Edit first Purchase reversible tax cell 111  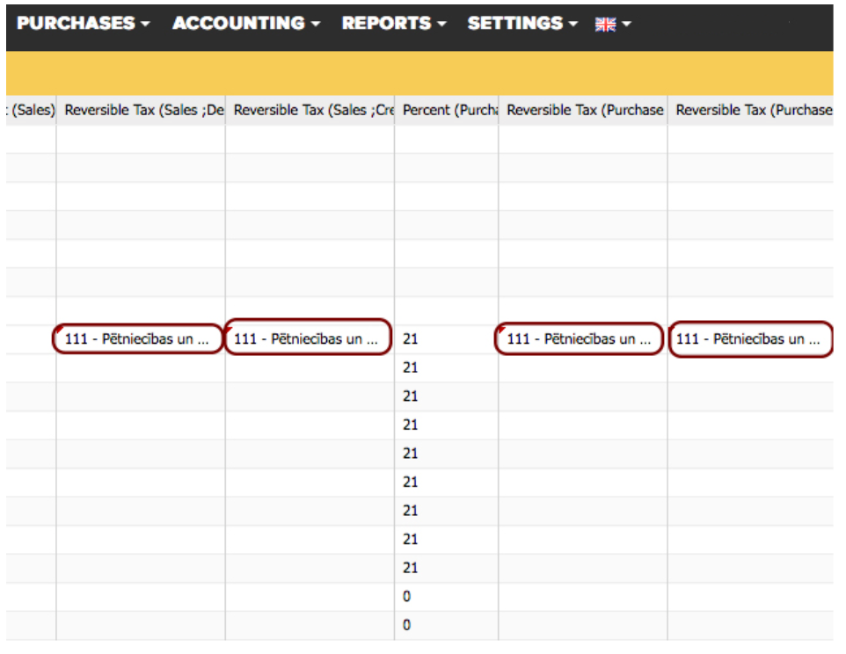(x=580, y=338)
